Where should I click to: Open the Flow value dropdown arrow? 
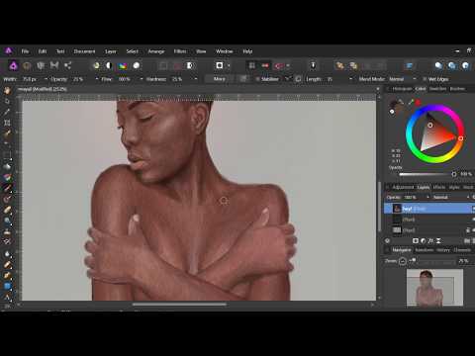click(x=142, y=79)
